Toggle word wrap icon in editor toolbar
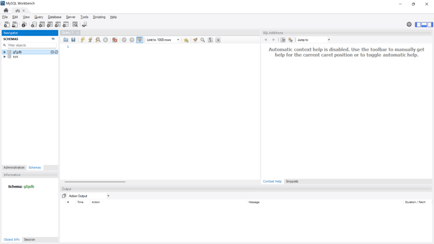Screen dimensions: 434x244 218,40
